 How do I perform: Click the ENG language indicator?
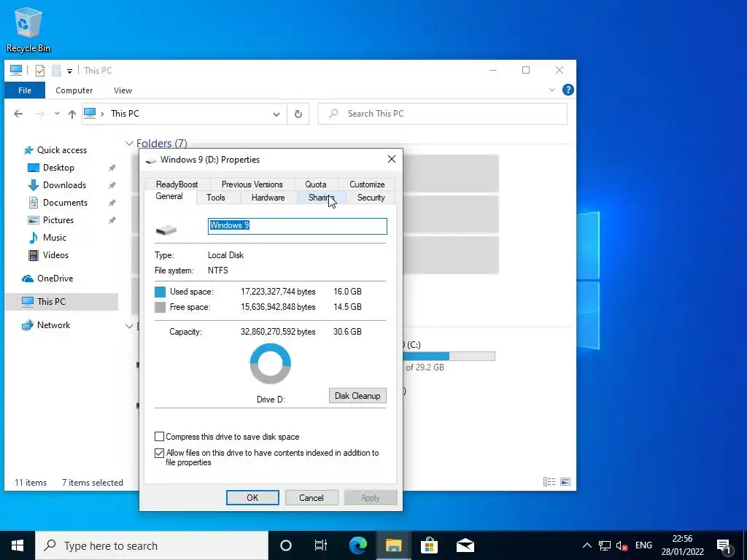(x=643, y=545)
